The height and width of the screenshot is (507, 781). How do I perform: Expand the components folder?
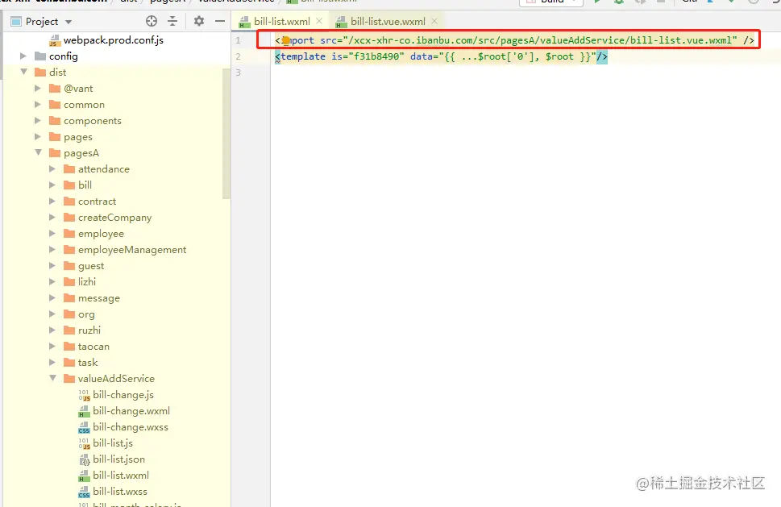[x=38, y=121]
